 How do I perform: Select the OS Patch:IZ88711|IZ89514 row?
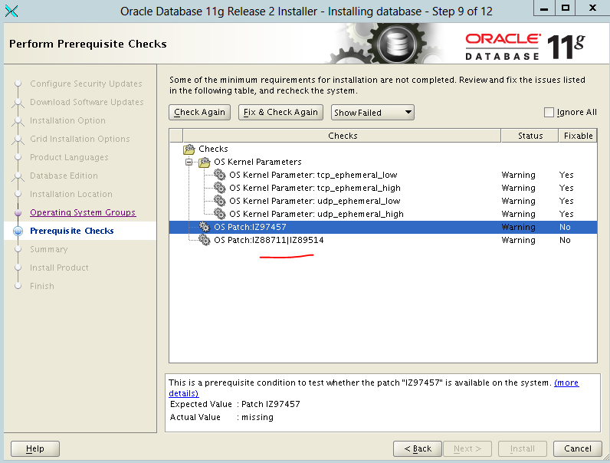[383, 240]
